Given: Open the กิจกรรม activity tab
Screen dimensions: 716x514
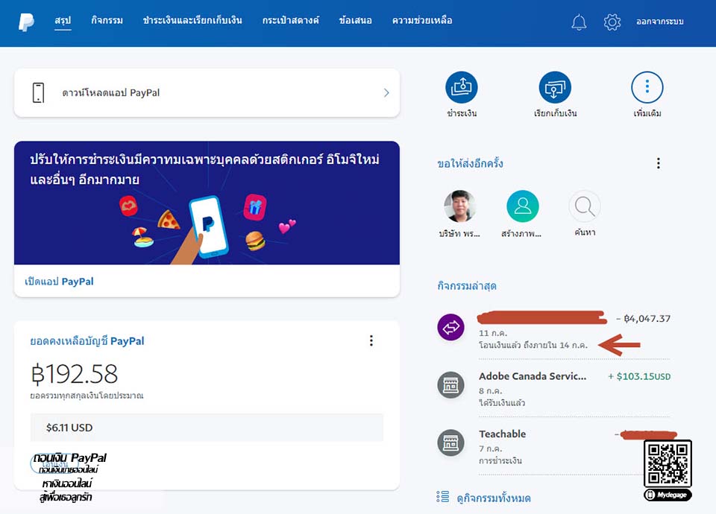Looking at the screenshot, I should point(107,21).
